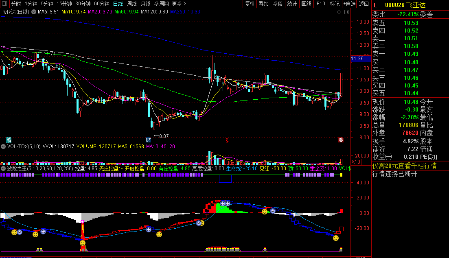Screen dimensions: 449x258
Task: Select 买五 price 10.44
Action: coord(411,93)
